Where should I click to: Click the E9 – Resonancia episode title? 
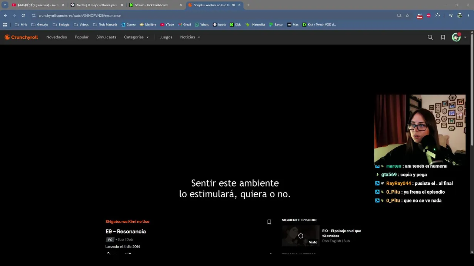(x=126, y=231)
